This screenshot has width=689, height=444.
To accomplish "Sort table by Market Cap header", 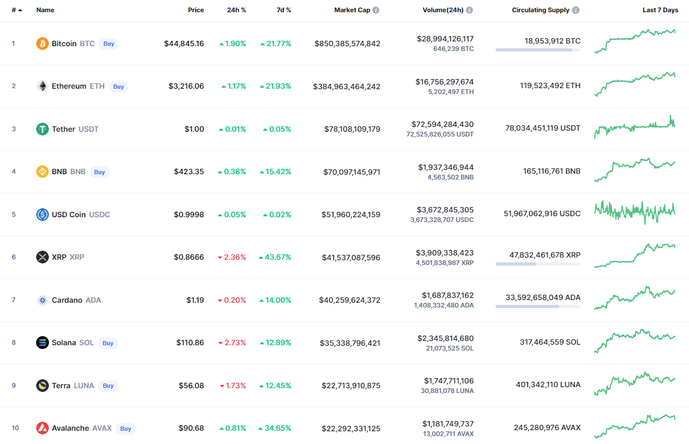I will coord(352,10).
